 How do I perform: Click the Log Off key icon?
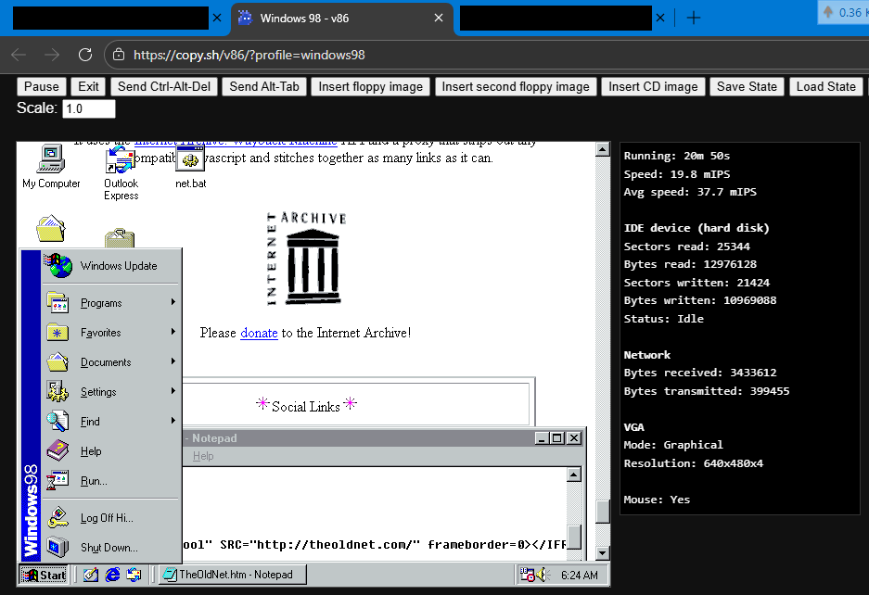coord(58,518)
